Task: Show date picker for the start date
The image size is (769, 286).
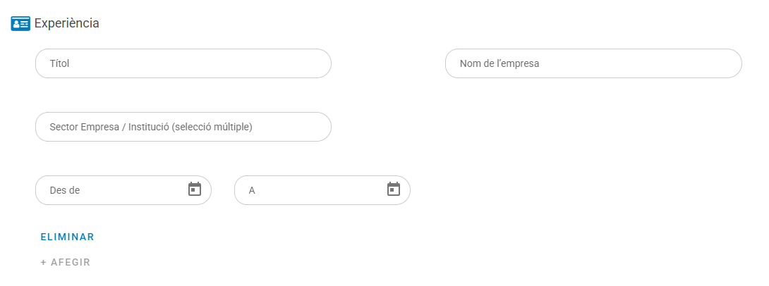Action: (x=195, y=189)
